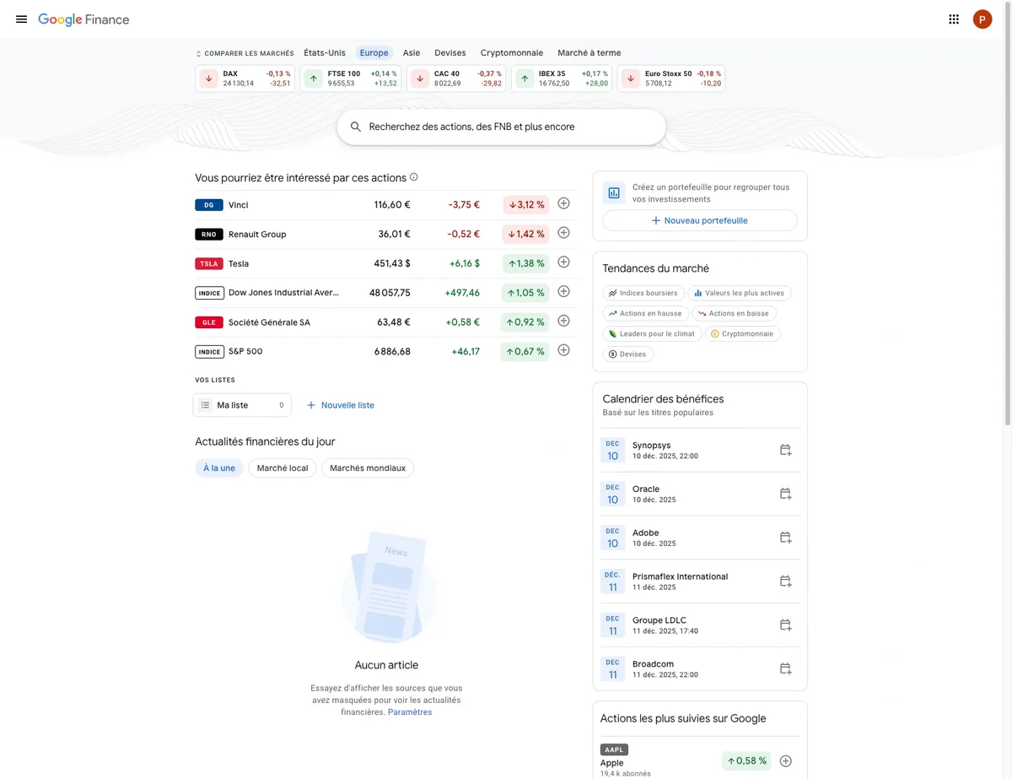Select Valeurs les plus actives chip
This screenshot has height=779, width=1012.
740,293
